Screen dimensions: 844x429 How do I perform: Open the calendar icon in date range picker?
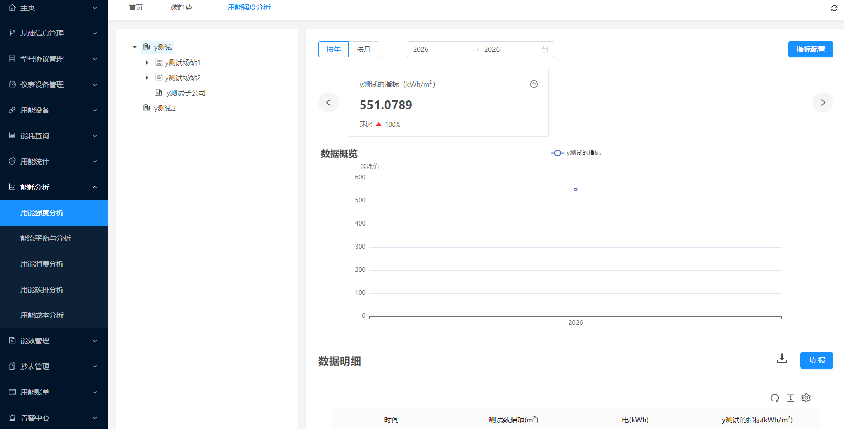(545, 49)
